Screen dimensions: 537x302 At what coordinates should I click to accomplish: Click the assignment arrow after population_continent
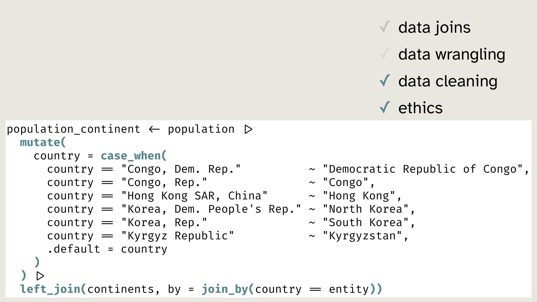pyautogui.click(x=154, y=129)
